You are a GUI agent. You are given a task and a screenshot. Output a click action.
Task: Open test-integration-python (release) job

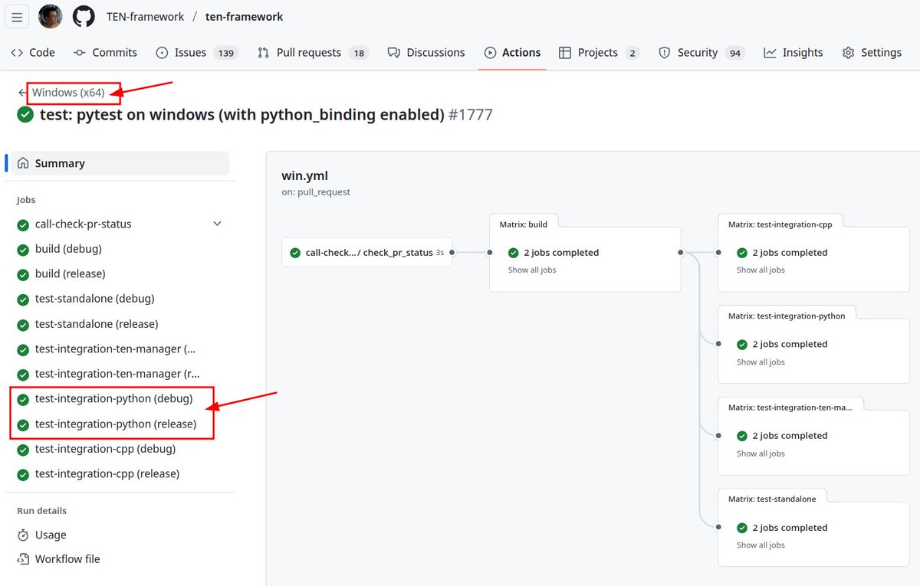(x=116, y=424)
